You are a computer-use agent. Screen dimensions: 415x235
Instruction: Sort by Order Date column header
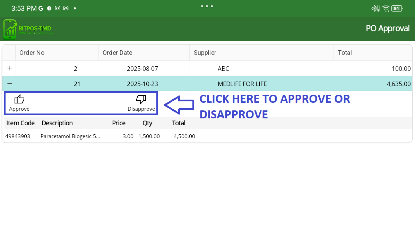click(x=117, y=53)
